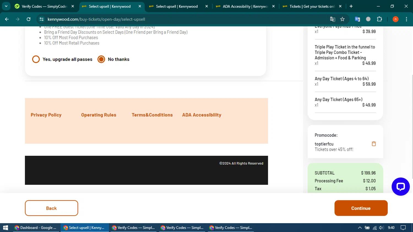
Task: Open Select upsell Kenny taskbar window
Action: (84, 228)
